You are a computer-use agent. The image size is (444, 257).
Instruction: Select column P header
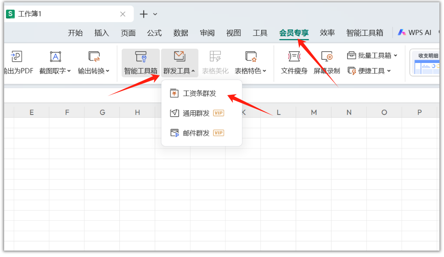click(x=420, y=112)
